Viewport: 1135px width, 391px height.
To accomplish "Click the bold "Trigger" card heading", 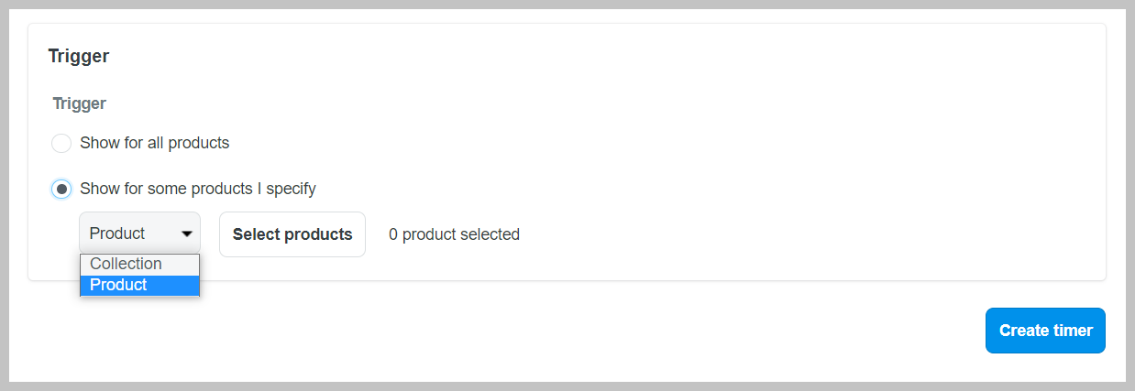I will tap(79, 56).
